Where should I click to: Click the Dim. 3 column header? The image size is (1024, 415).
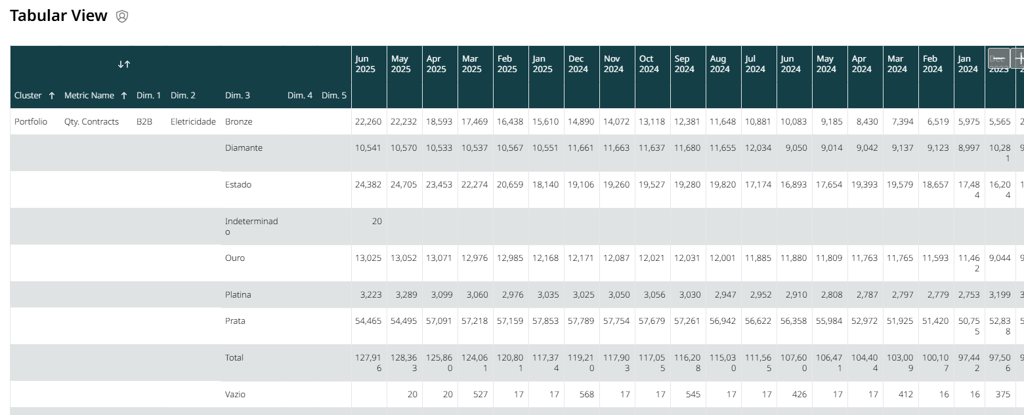pyautogui.click(x=238, y=96)
